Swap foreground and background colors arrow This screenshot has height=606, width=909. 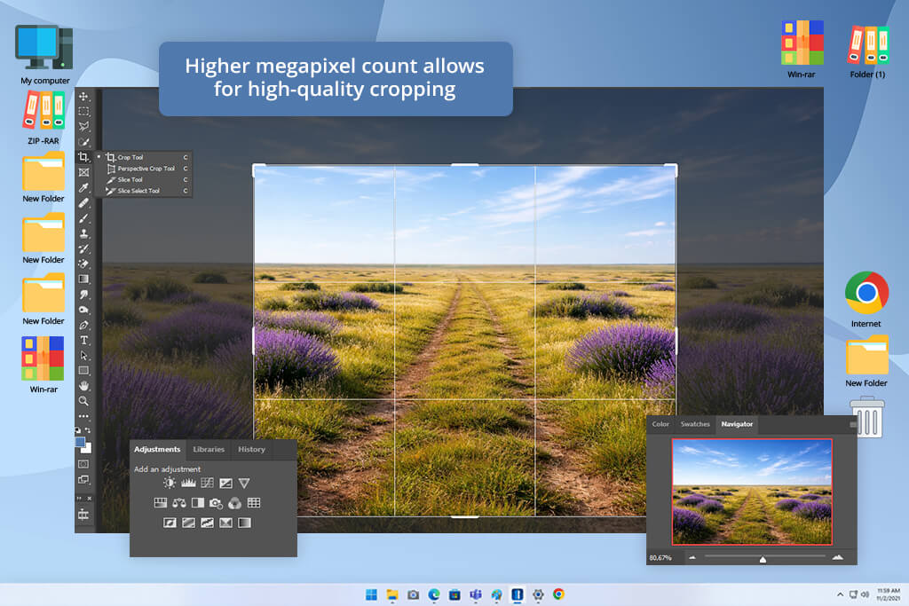[88, 429]
